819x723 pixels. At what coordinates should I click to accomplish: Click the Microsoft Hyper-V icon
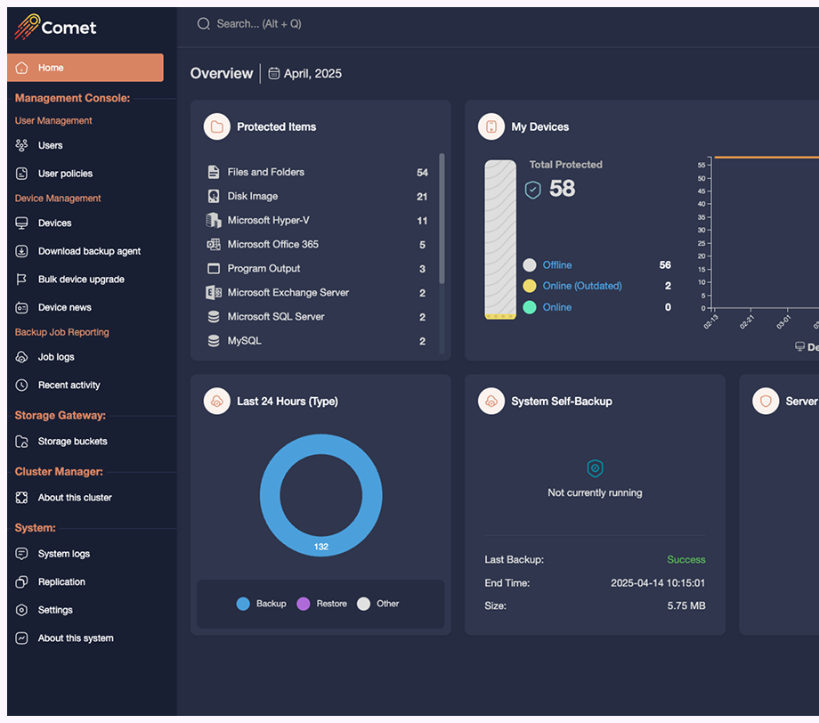coord(213,220)
